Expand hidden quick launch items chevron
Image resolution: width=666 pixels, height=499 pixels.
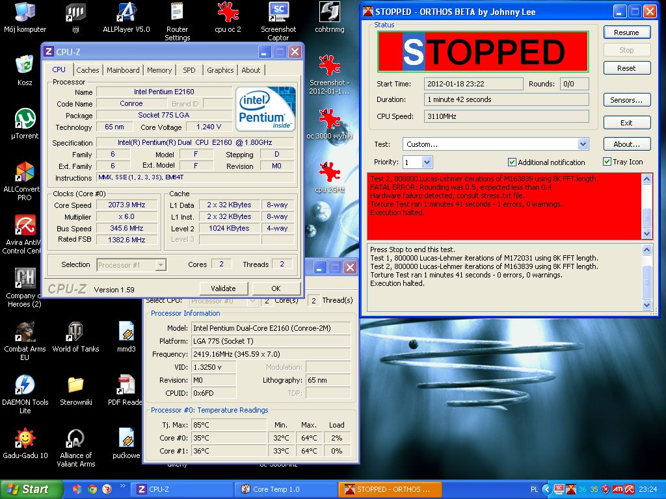123,486
